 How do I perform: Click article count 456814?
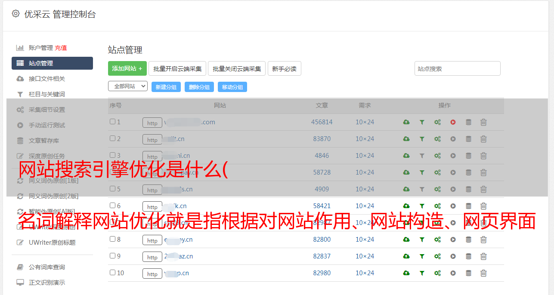tap(322, 122)
